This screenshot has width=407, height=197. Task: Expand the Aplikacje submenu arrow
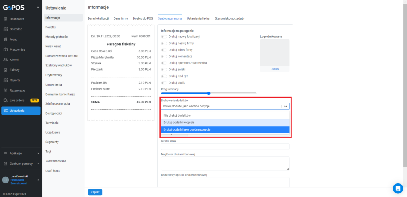pyautogui.click(x=38, y=153)
